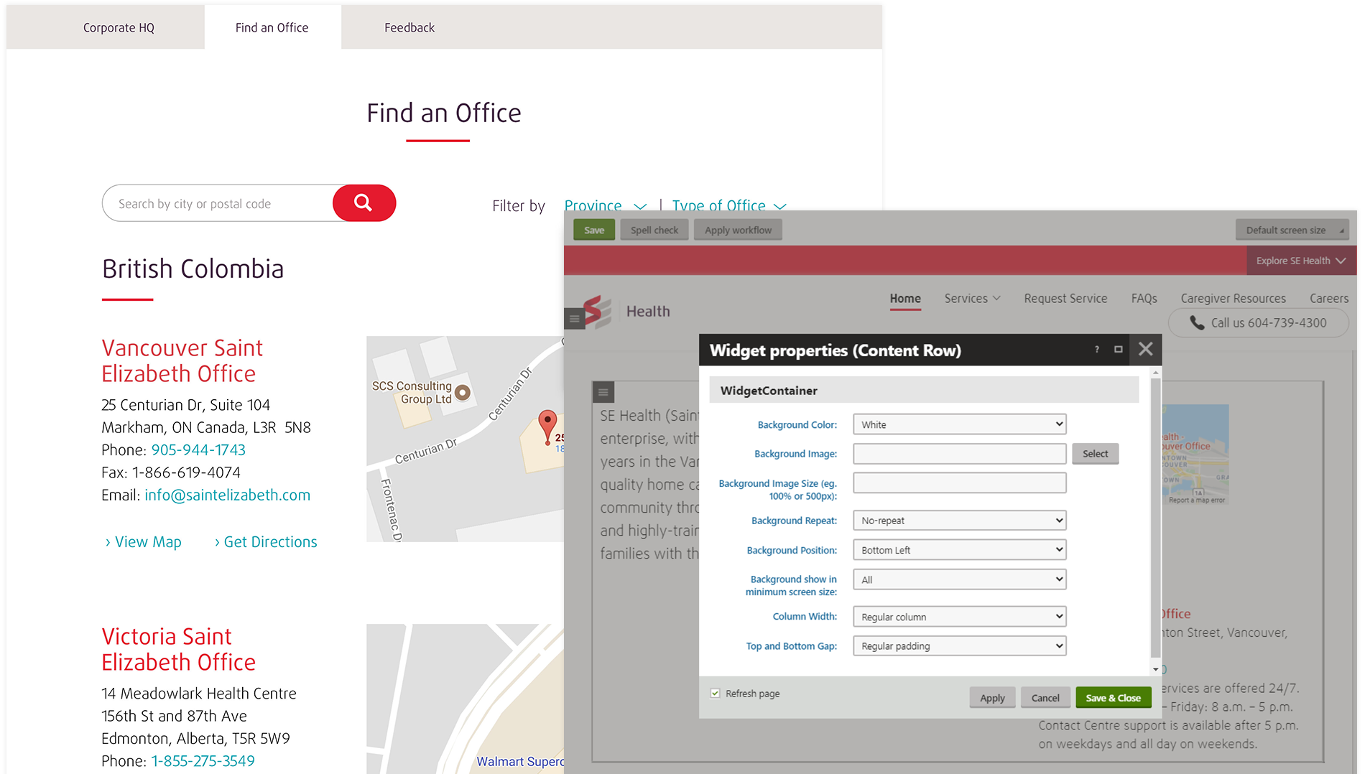
Task: Click the SE Health logo
Action: click(598, 312)
